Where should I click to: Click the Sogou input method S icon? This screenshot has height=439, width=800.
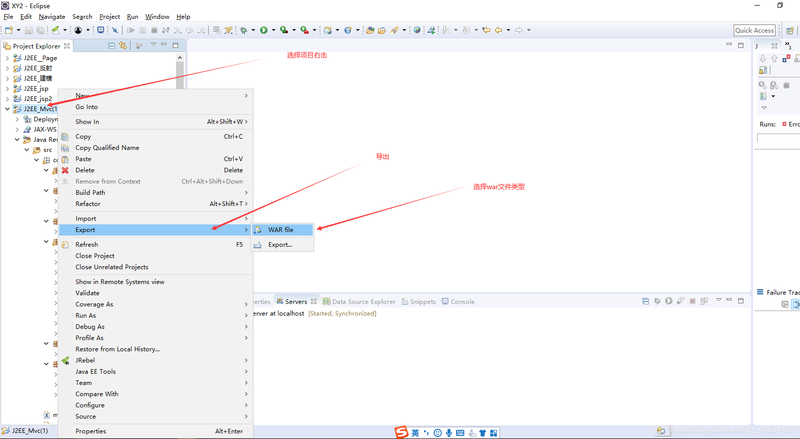[402, 432]
